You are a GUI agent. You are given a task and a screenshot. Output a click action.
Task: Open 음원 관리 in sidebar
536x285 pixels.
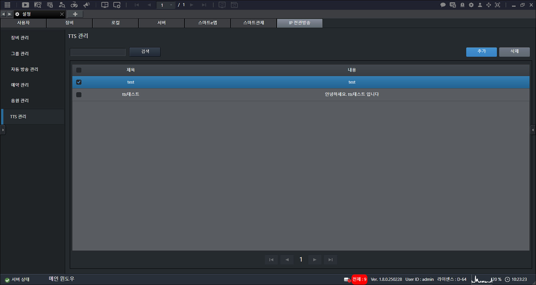tap(20, 101)
